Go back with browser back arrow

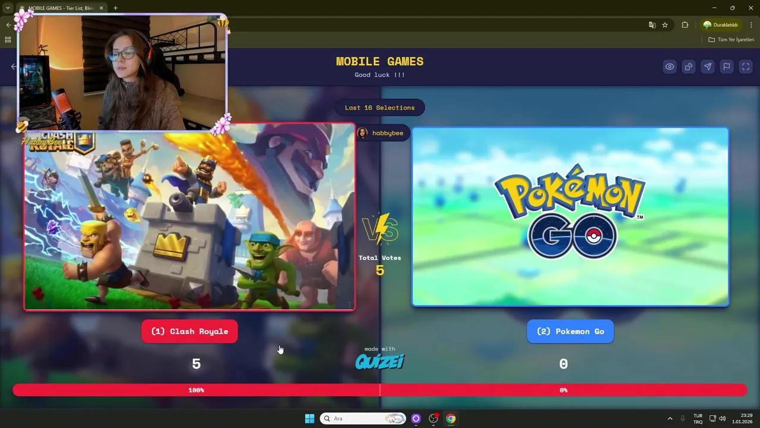click(x=8, y=25)
